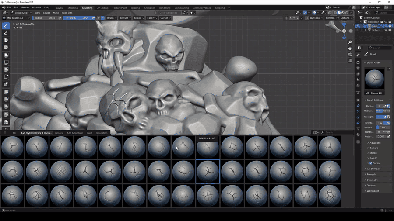Switch orthographic/perspective grid icon in viewport
This screenshot has height=221, width=394.
point(350,61)
